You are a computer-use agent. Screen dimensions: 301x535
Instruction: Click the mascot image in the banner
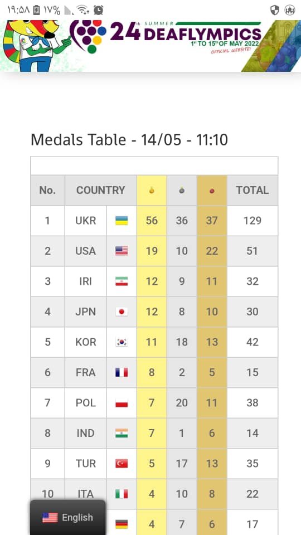(36, 45)
